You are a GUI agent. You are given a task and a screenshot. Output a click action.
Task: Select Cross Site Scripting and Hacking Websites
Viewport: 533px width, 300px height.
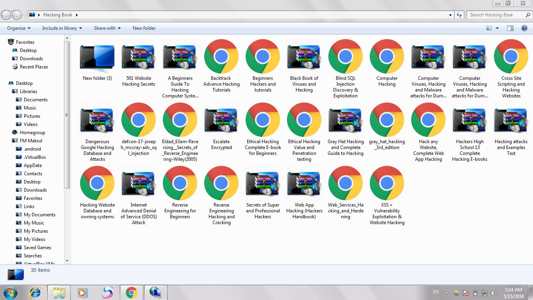pos(511,69)
